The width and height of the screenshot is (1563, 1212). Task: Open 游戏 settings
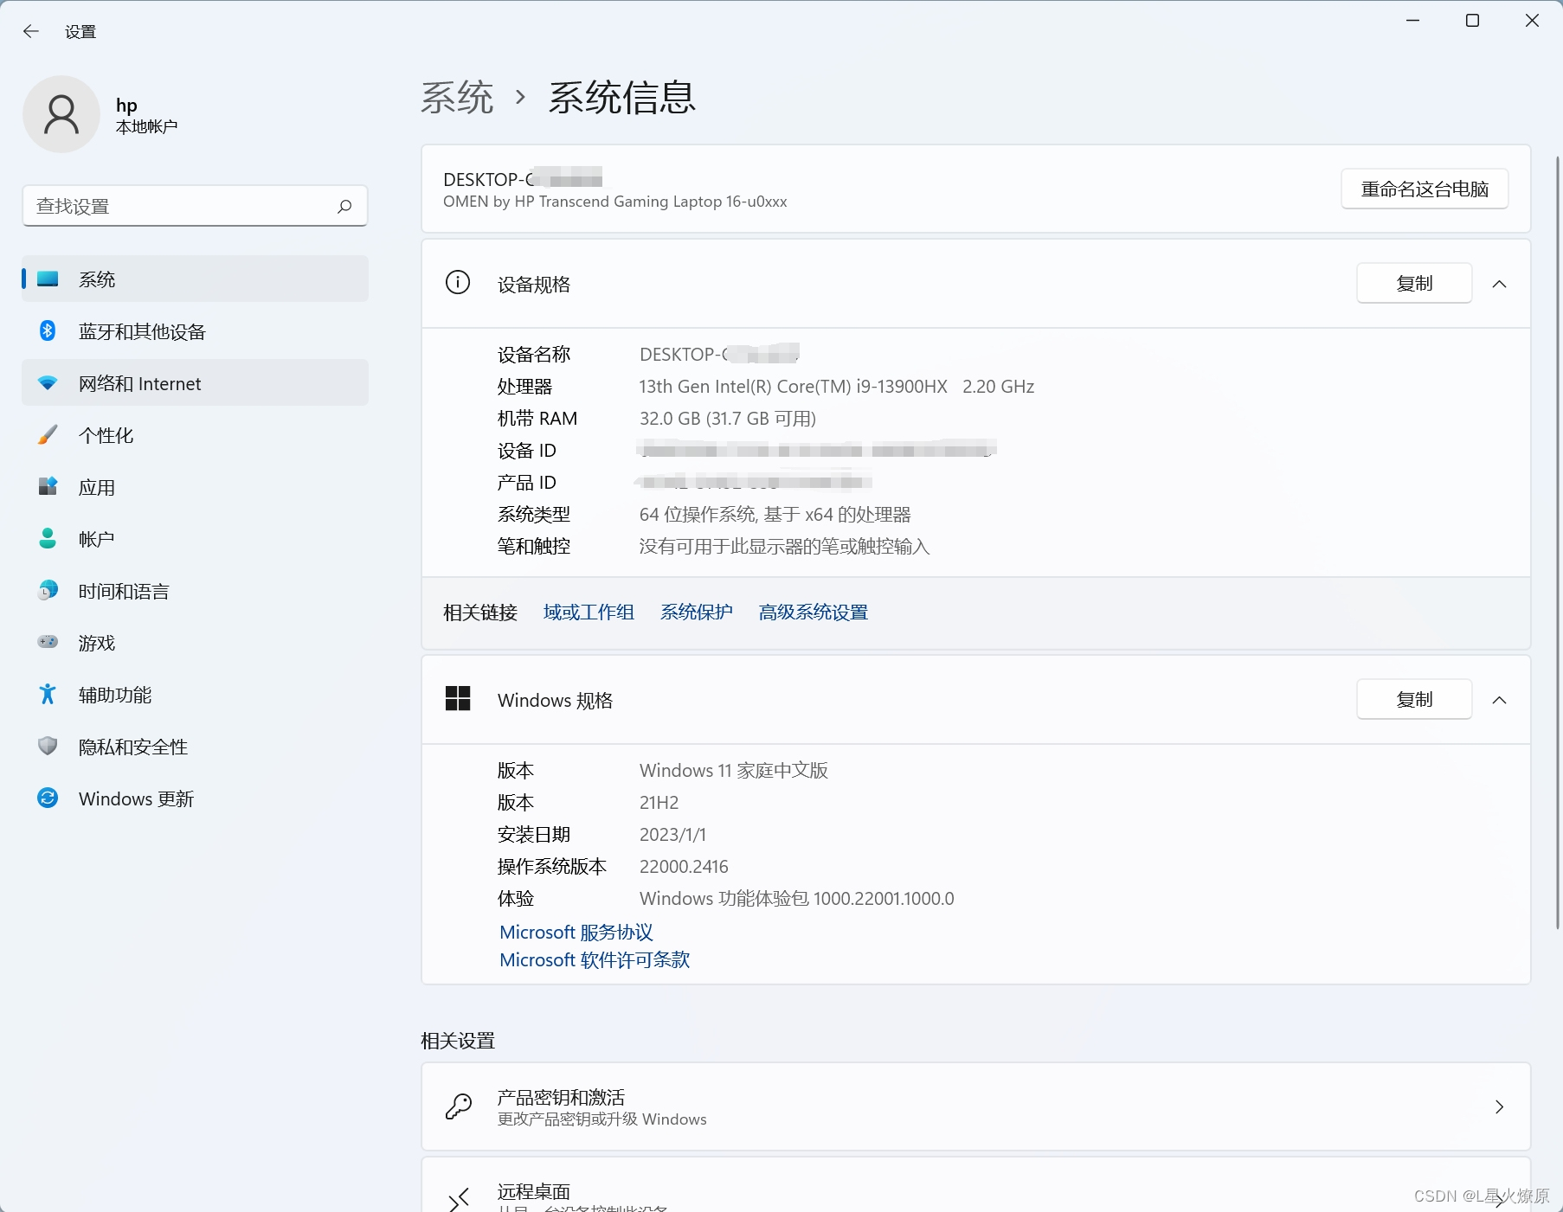click(x=196, y=643)
